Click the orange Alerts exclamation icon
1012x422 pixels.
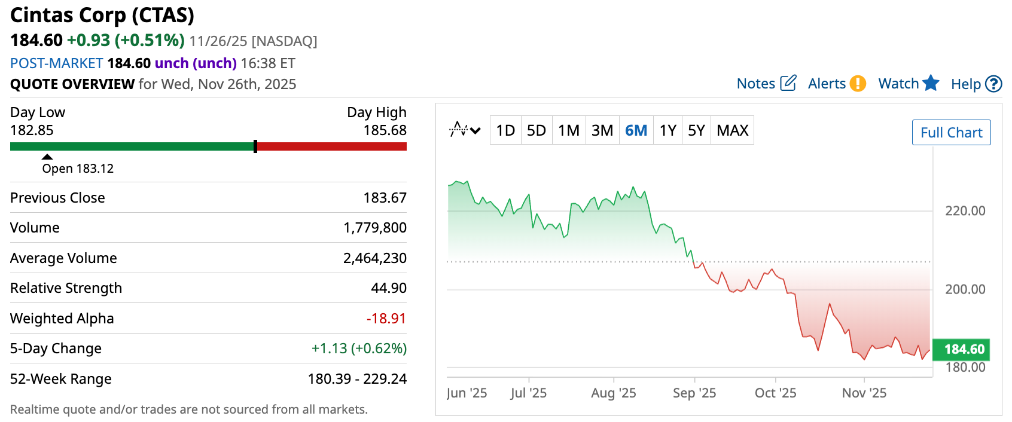coord(858,83)
